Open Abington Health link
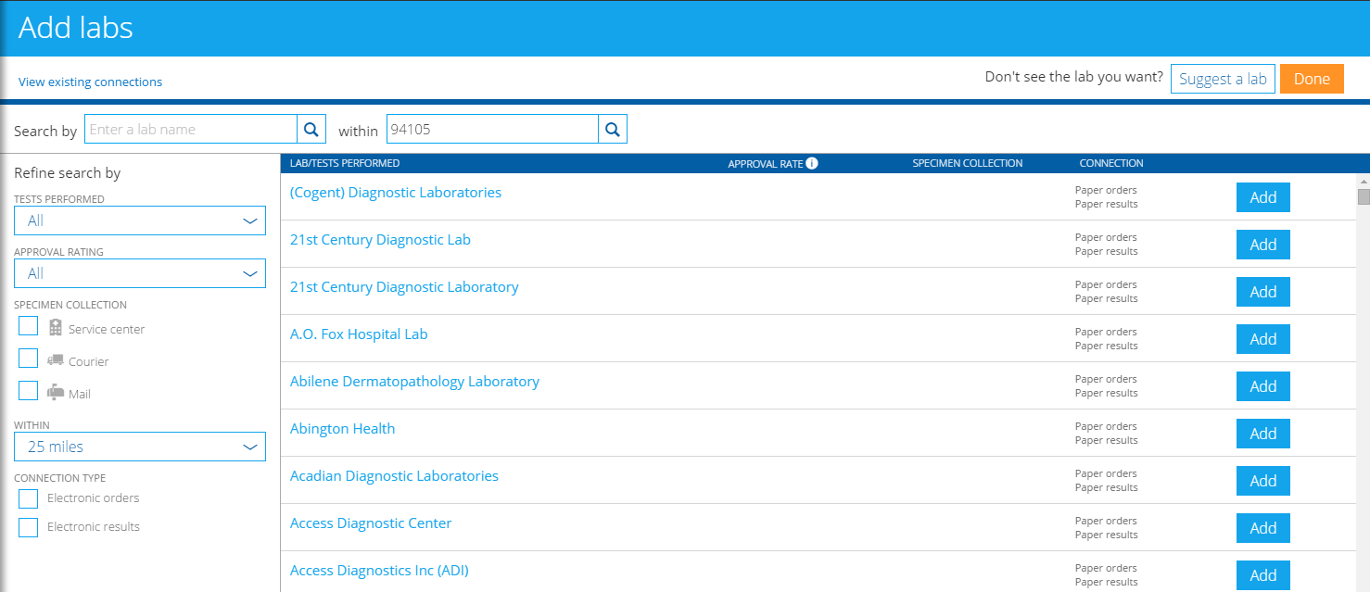1370x592 pixels. [x=342, y=429]
